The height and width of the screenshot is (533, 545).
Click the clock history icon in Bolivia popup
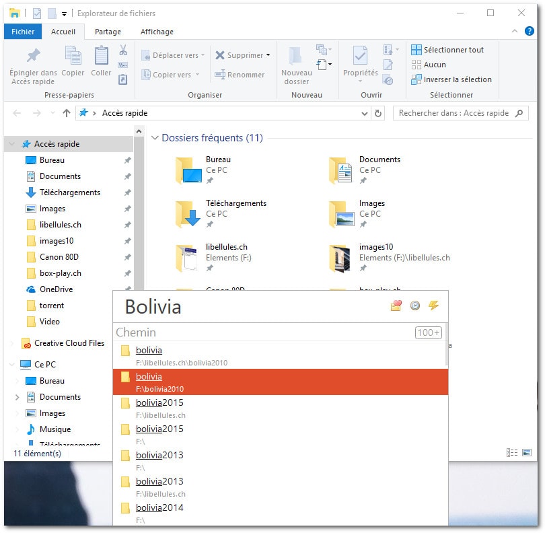(415, 306)
